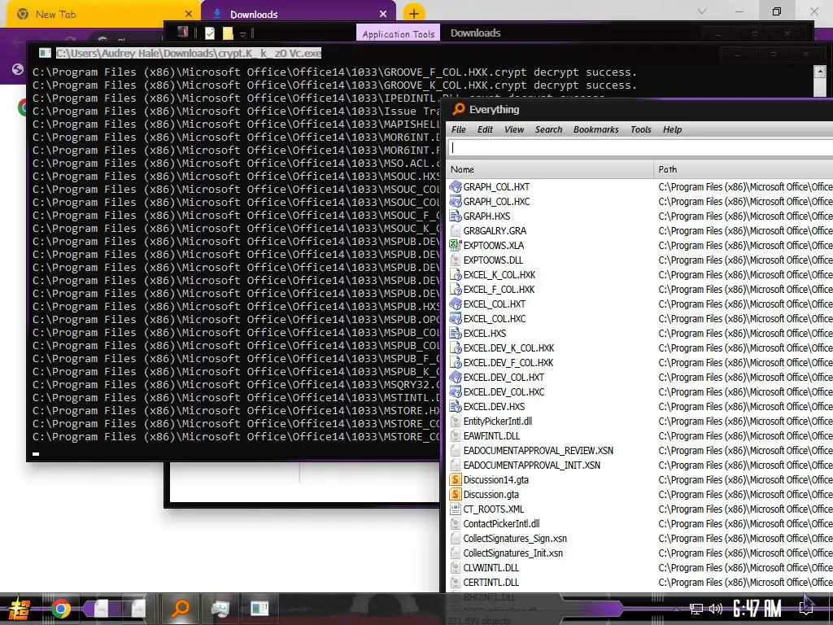Click the Explorer New Folder quick-access icon
The image size is (833, 625).
click(228, 33)
